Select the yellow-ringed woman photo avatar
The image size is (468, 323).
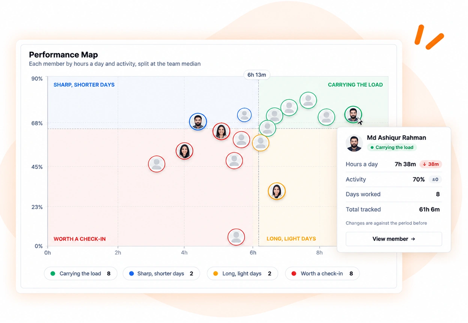(277, 191)
